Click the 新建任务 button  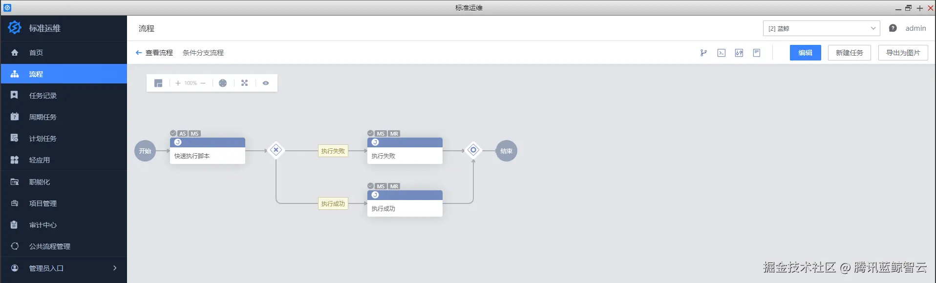coord(849,53)
